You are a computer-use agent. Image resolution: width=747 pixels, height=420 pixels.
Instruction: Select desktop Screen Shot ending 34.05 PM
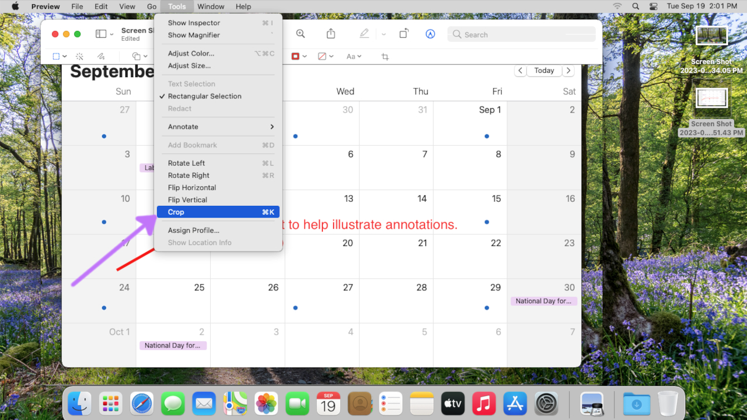(x=711, y=50)
